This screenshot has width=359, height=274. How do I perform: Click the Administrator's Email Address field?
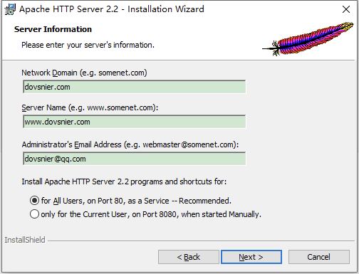(135, 159)
